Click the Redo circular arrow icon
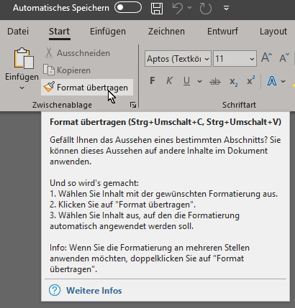 click(205, 9)
